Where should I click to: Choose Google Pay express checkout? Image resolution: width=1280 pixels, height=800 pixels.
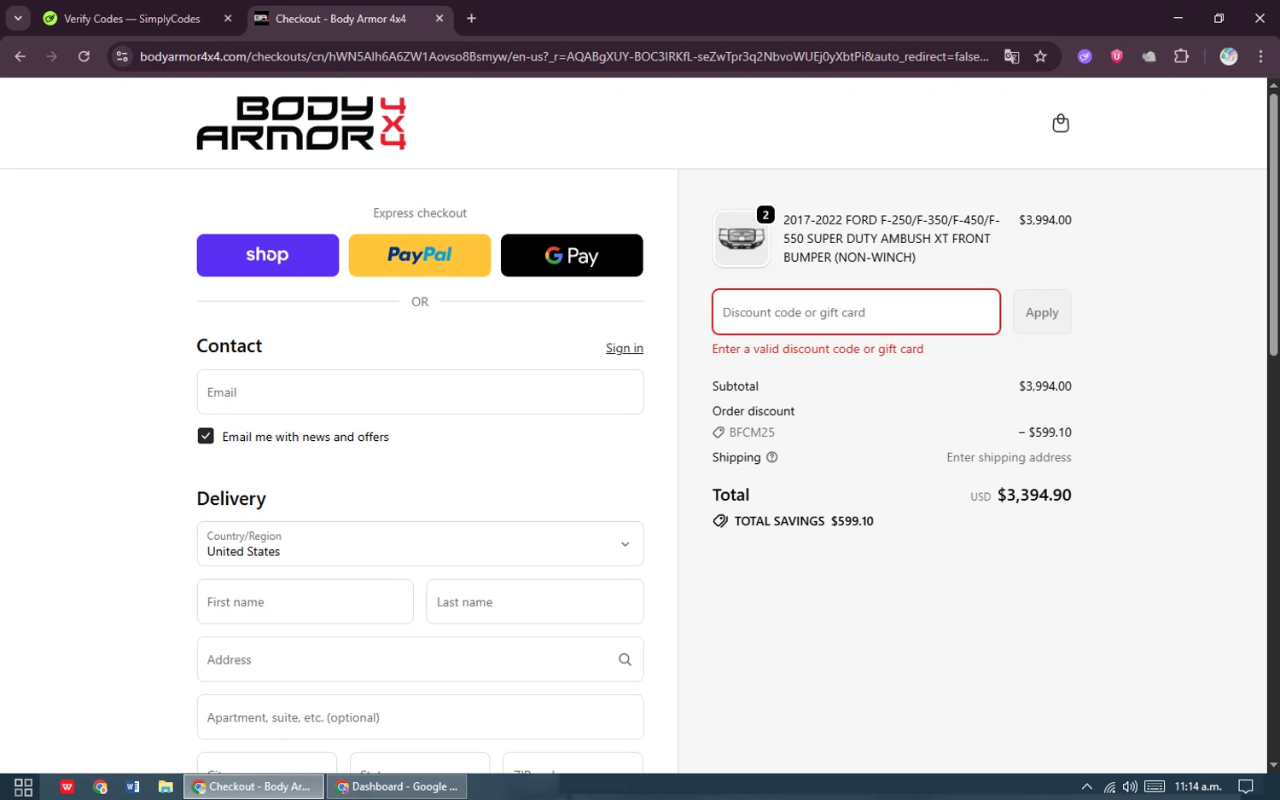[572, 255]
